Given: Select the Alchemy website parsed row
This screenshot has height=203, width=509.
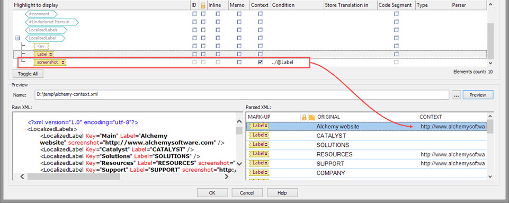Looking at the screenshot, I should 367,127.
